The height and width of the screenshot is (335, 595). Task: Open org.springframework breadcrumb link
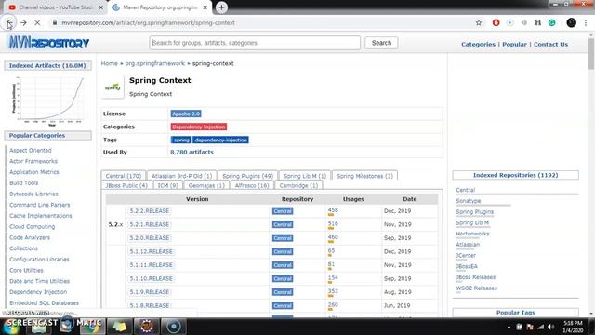(x=155, y=63)
